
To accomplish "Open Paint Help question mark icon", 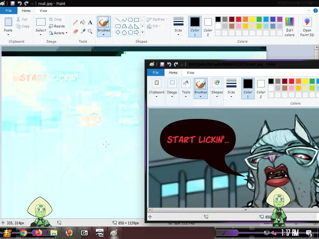I will tap(315, 11).
